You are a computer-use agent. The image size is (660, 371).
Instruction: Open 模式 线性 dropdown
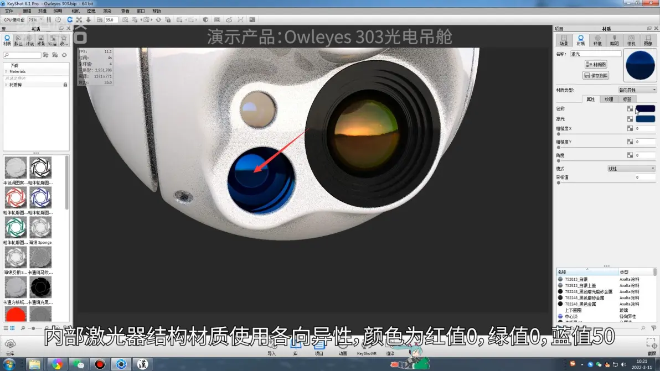[x=631, y=169]
